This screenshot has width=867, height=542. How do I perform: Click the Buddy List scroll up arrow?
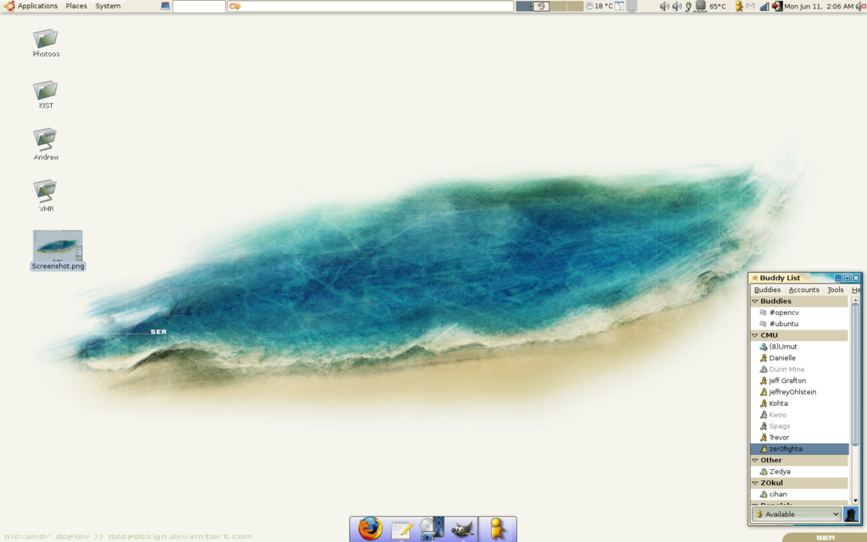point(855,300)
